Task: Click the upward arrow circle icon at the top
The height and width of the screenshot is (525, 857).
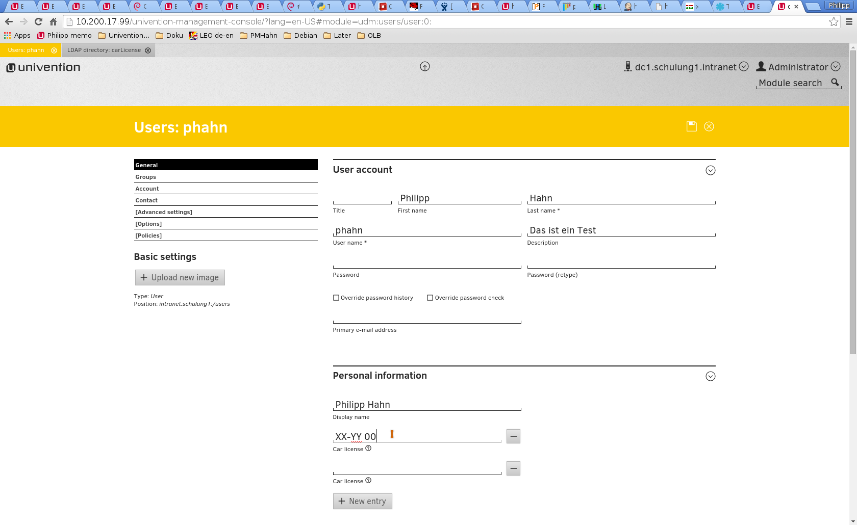Action: pyautogui.click(x=425, y=67)
